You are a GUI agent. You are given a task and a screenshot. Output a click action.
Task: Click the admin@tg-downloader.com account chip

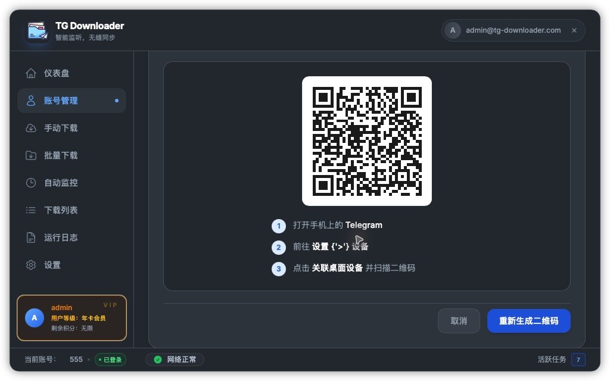point(513,30)
